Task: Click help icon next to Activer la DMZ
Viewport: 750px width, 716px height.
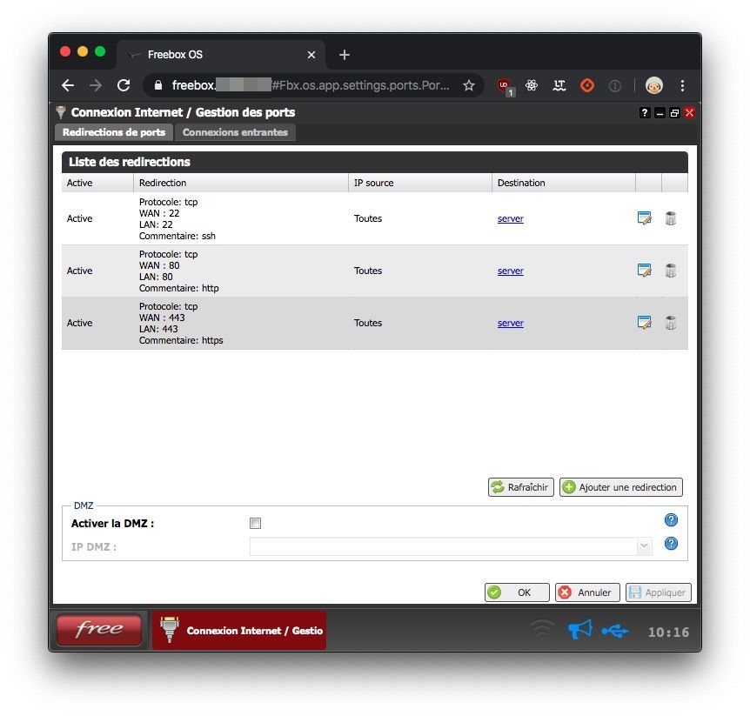Action: tap(670, 520)
